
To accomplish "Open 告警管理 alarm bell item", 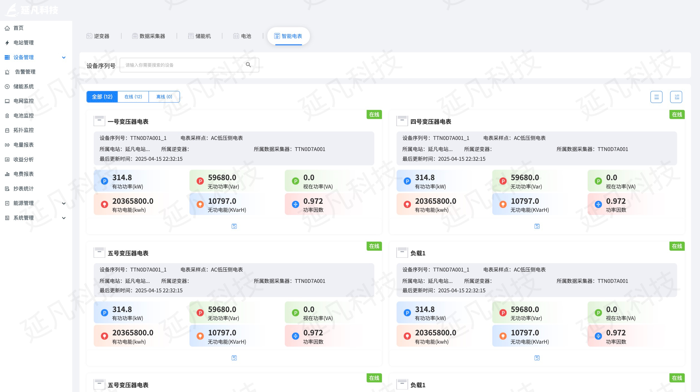I will click(x=25, y=72).
